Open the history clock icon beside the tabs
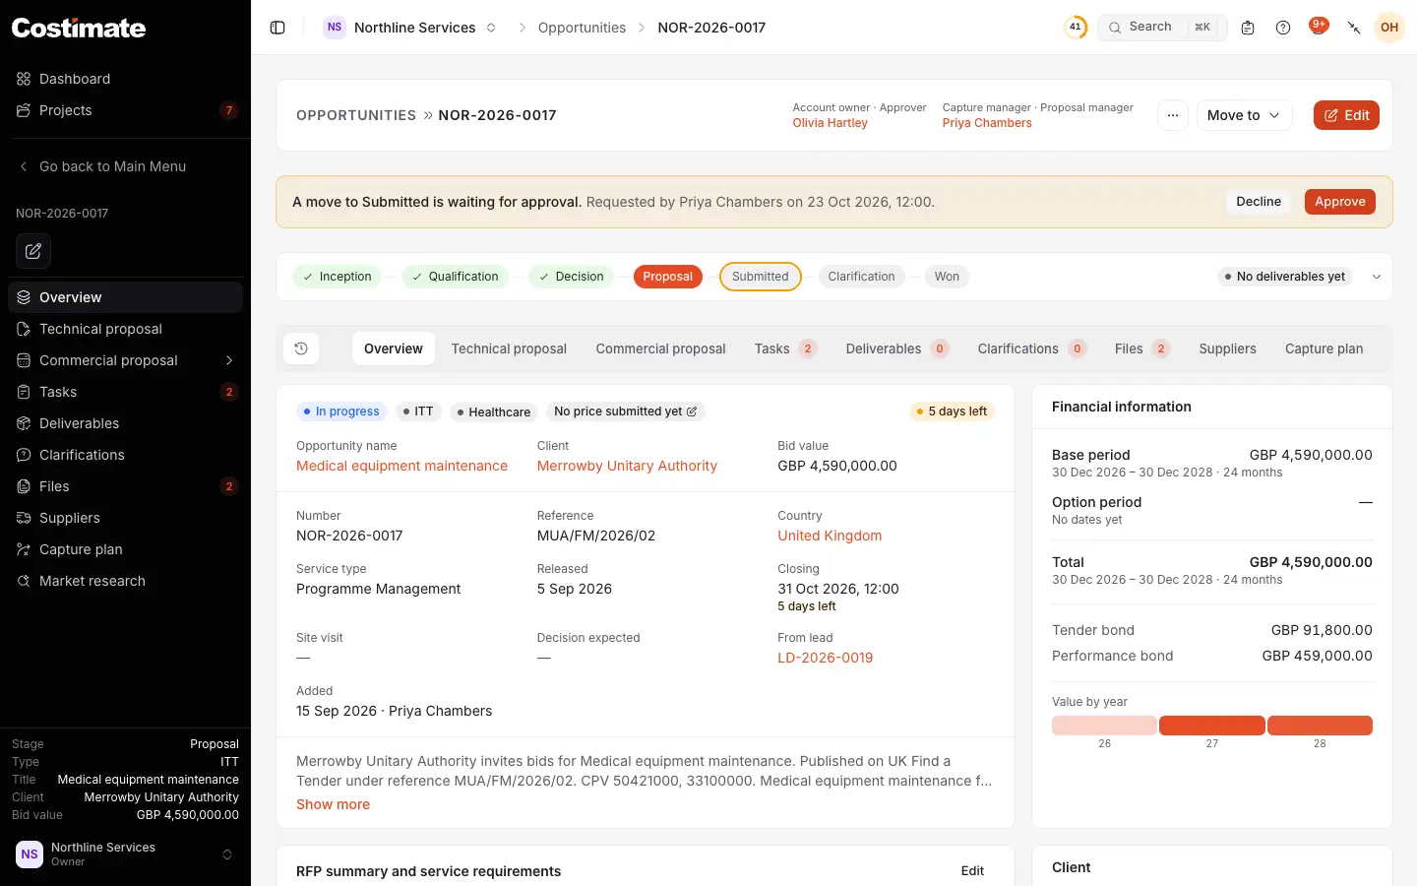The image size is (1417, 886). 301,348
